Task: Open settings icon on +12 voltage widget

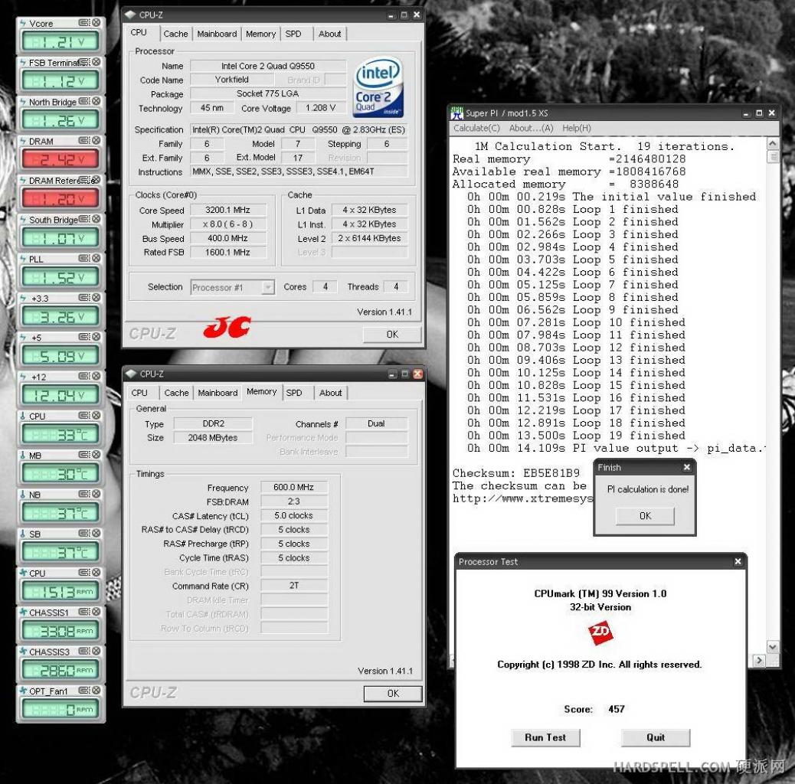Action: [x=84, y=376]
